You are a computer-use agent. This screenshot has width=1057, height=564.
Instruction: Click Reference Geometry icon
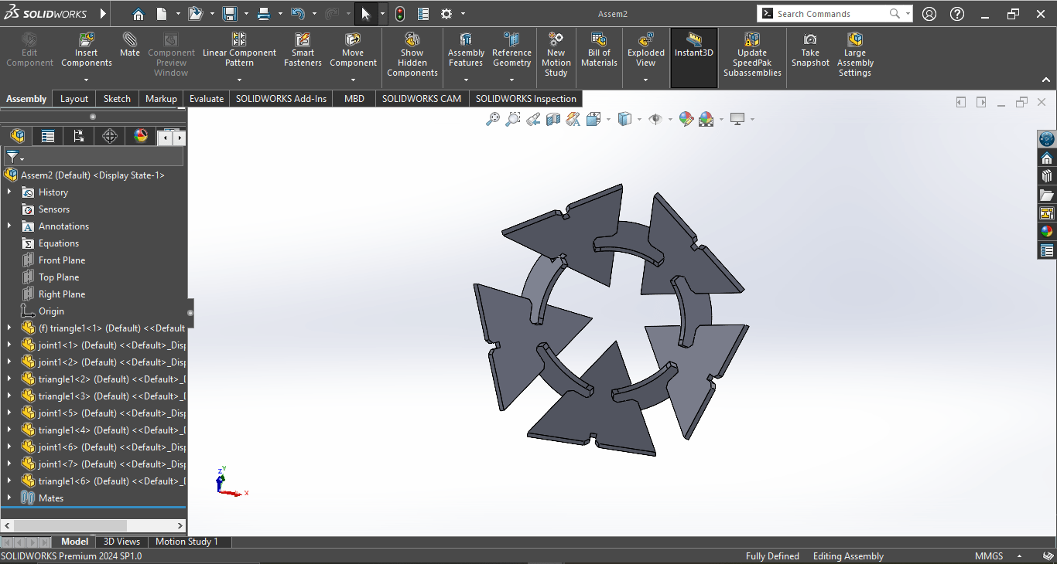click(x=511, y=39)
